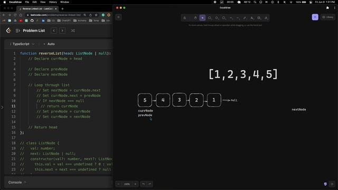Image resolution: width=338 pixels, height=190 pixels.
Task: Open the YouTube bookmark
Action: click(x=21, y=21)
